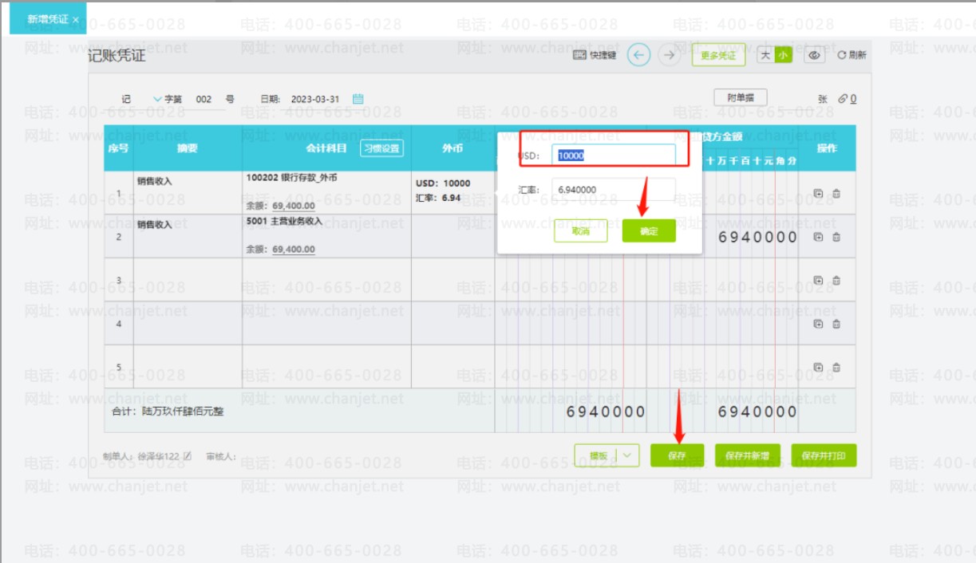976x563 pixels.
Task: Click the 习惯设置 button in header
Action: pyautogui.click(x=381, y=148)
